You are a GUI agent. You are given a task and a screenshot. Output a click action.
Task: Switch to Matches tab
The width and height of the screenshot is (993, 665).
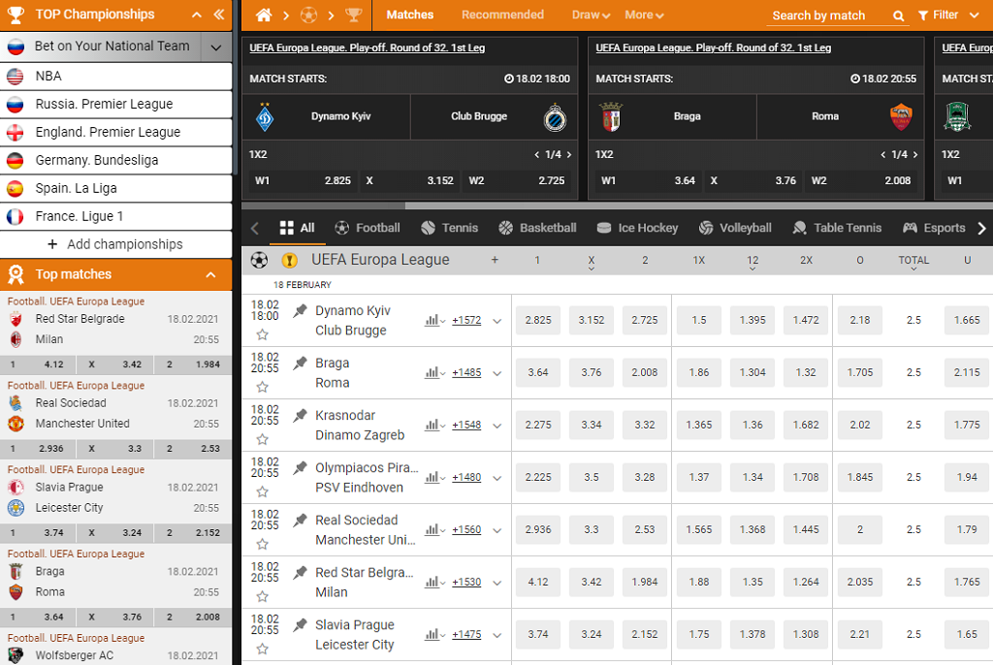click(x=410, y=15)
